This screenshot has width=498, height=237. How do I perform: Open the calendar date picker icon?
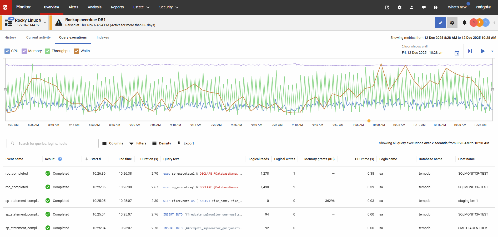pos(457,53)
